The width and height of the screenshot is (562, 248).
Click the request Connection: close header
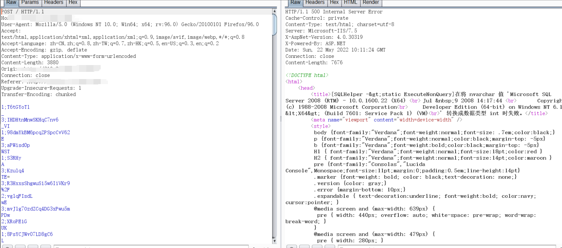click(26, 75)
